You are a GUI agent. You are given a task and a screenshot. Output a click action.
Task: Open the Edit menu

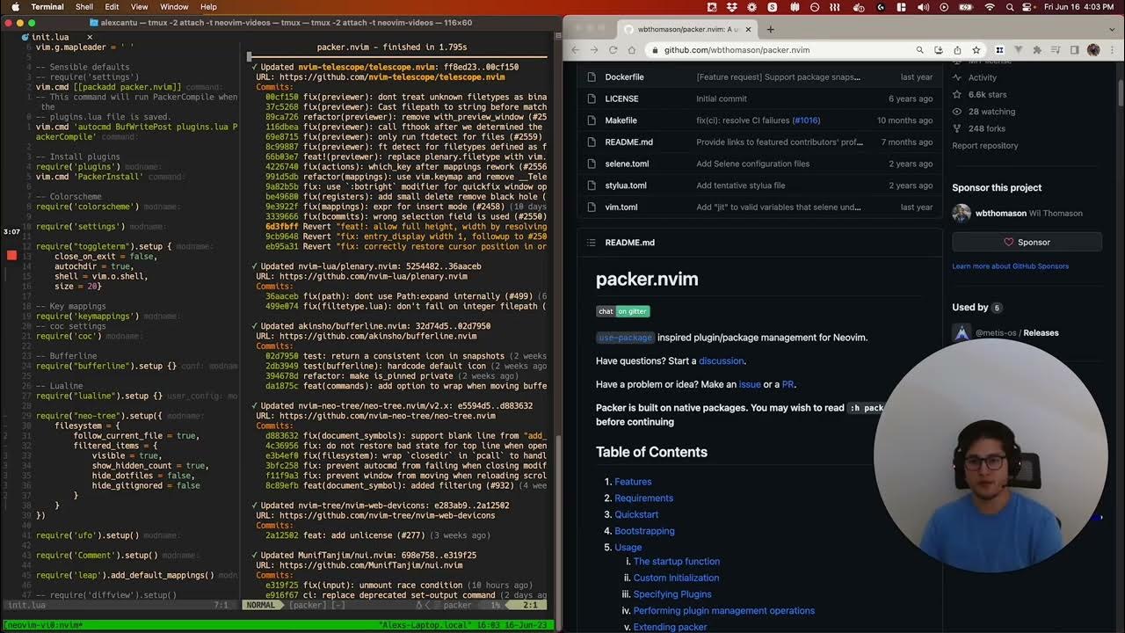[x=112, y=7]
